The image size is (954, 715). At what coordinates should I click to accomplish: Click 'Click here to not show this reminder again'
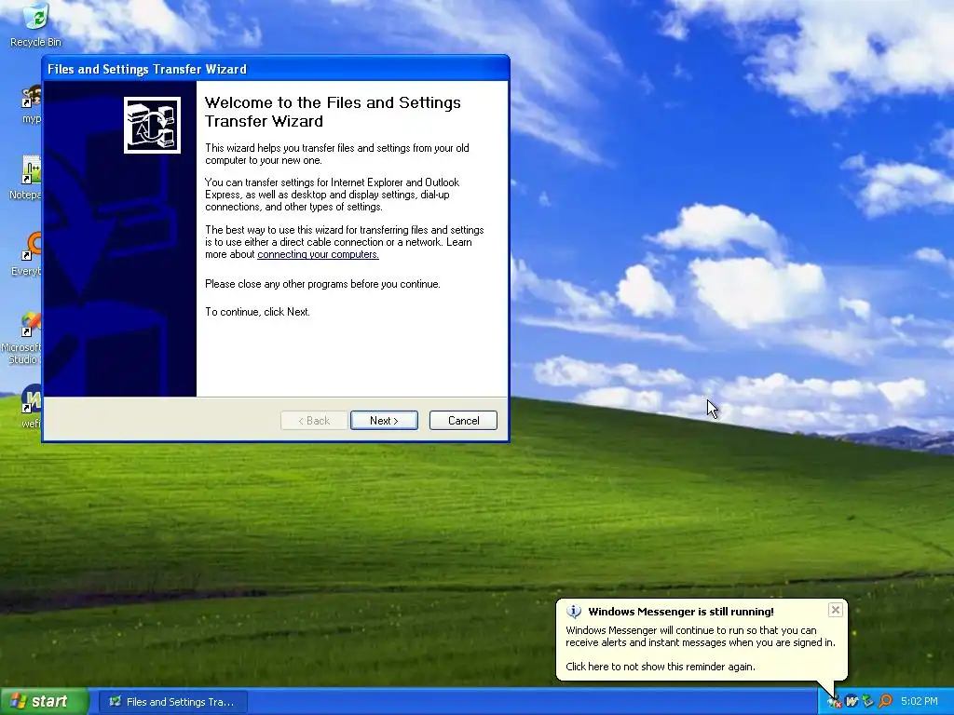[x=661, y=667]
